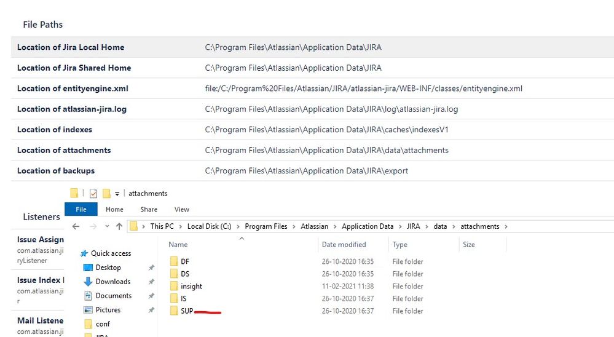The image size is (614, 337).
Task: Open the View ribbon tab
Action: pos(182,209)
